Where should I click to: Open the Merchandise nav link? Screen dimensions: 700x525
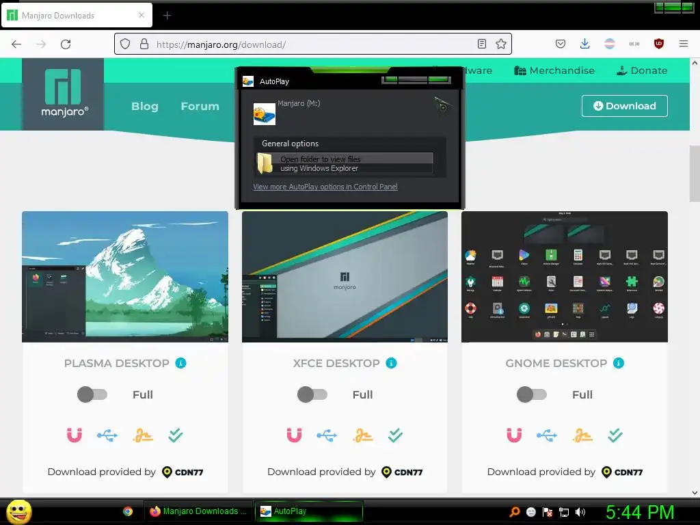[x=554, y=70]
